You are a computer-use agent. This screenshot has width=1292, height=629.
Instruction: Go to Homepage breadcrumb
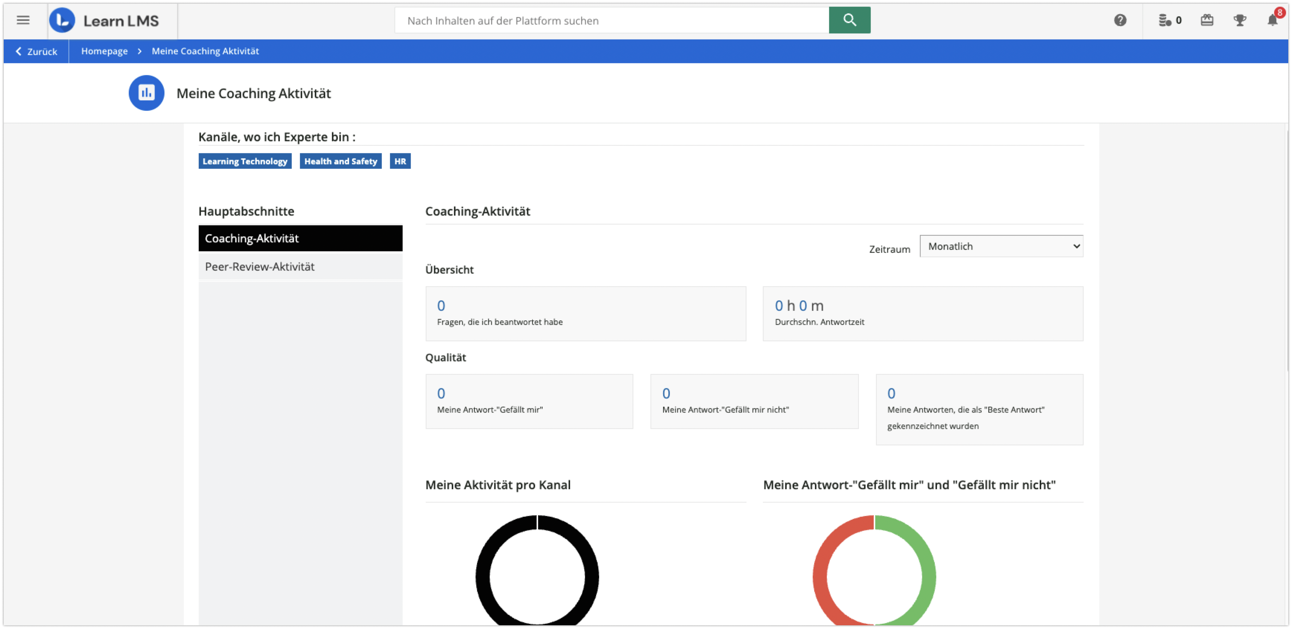pyautogui.click(x=104, y=51)
